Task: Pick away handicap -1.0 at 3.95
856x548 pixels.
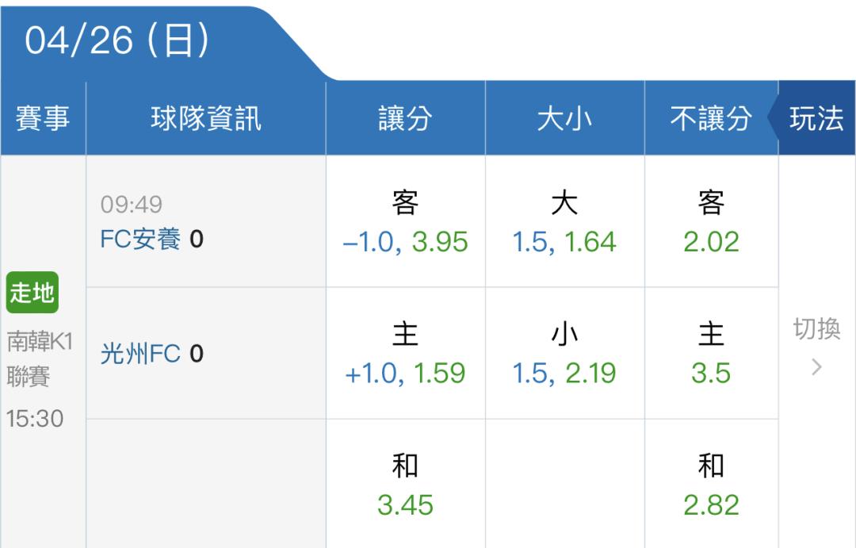Action: click(x=405, y=223)
